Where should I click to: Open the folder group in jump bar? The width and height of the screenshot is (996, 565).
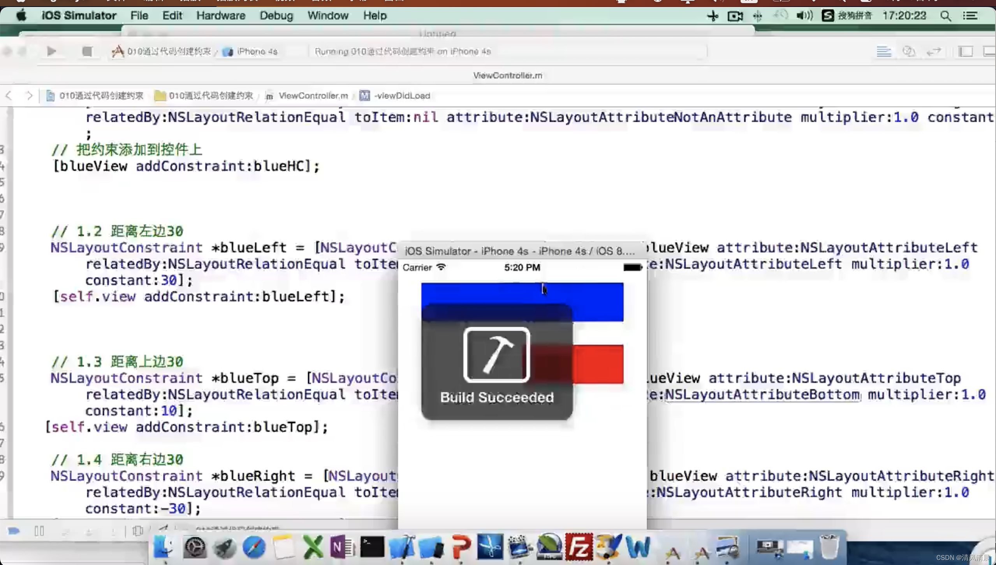204,96
